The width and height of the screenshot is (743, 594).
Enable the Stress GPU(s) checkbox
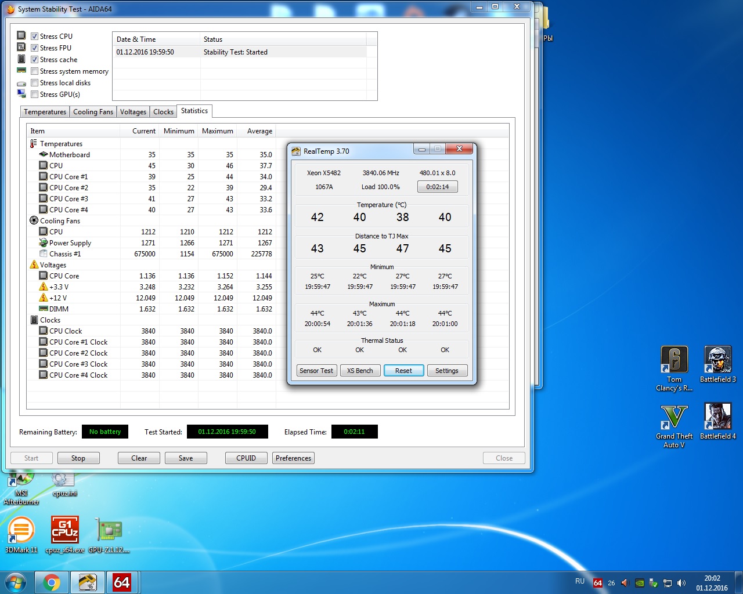(x=35, y=95)
